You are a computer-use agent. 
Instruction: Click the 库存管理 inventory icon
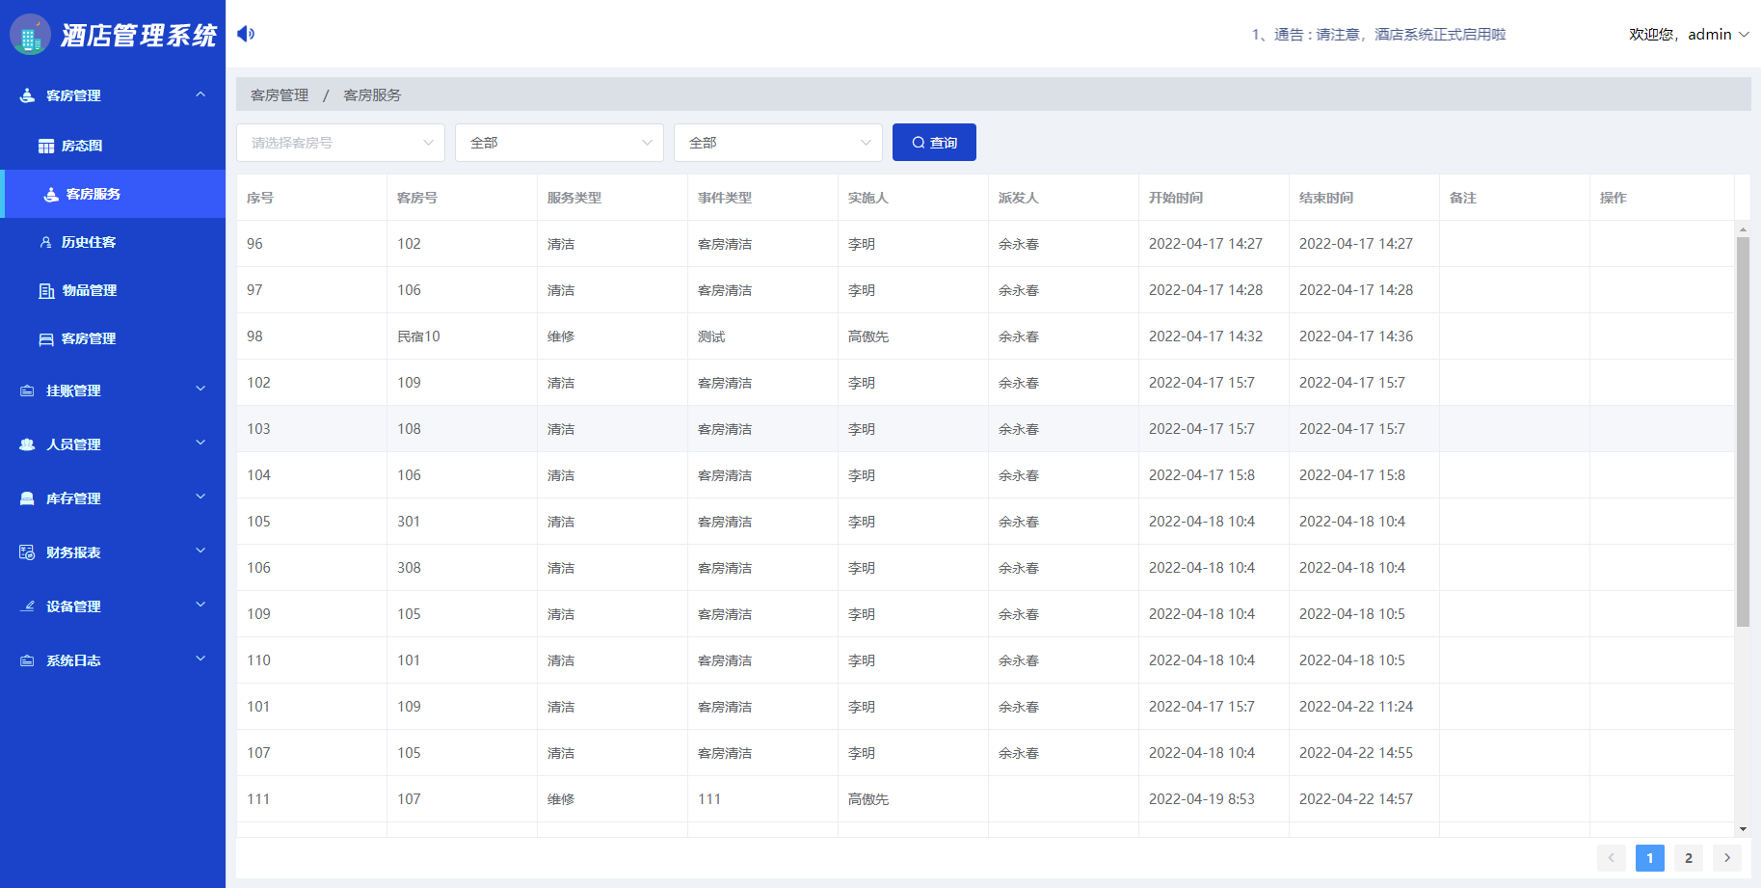(27, 498)
